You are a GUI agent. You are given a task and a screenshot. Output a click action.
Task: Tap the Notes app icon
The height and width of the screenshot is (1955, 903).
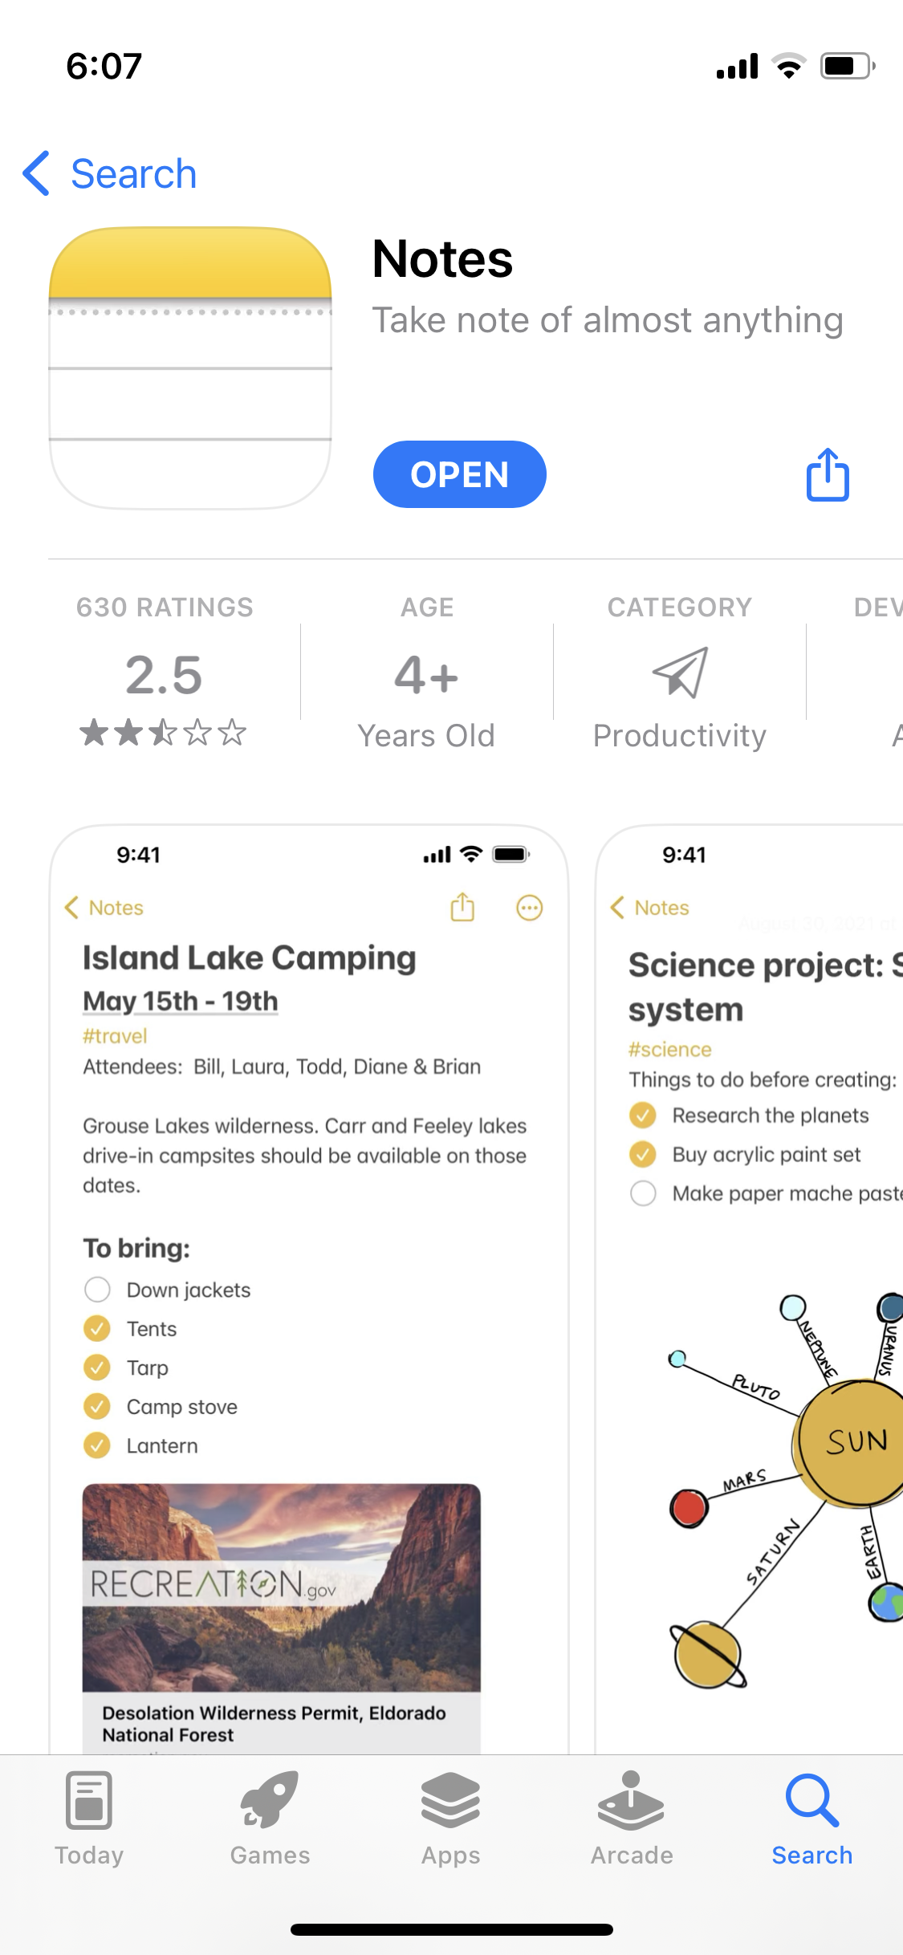click(190, 368)
